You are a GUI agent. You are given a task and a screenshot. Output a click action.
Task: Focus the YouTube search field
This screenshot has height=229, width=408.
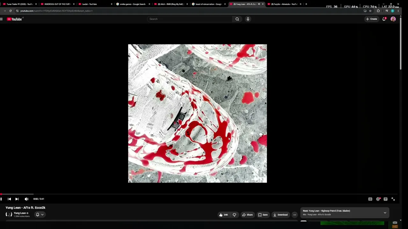pos(190,19)
